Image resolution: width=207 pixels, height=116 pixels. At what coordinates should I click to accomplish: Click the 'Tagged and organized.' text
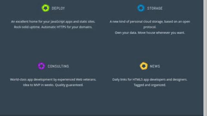click(150, 85)
